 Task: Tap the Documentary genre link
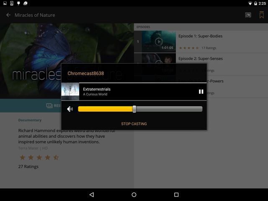(x=30, y=120)
